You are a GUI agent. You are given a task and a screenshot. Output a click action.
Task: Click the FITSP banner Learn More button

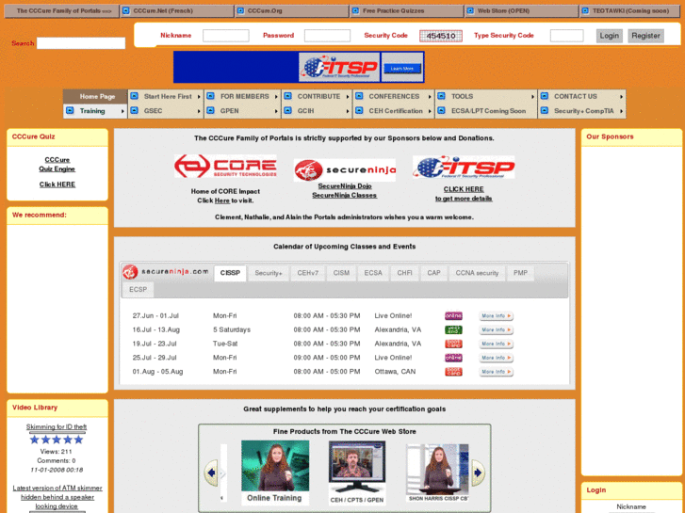(x=402, y=68)
